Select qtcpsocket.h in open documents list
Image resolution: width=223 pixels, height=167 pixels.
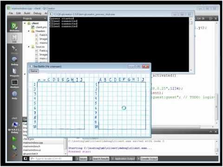[30, 154]
